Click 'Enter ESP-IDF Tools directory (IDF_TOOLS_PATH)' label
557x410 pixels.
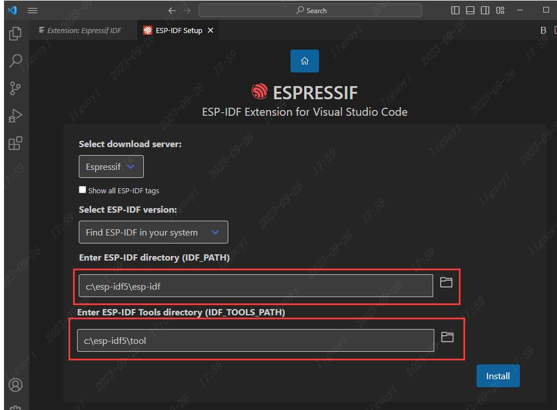(x=181, y=312)
